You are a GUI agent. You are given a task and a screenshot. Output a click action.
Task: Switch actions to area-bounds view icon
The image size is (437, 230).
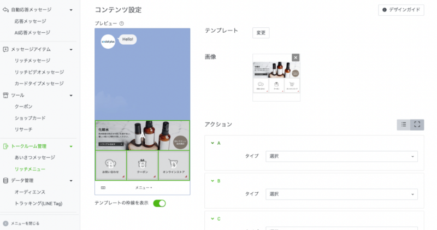(x=417, y=125)
